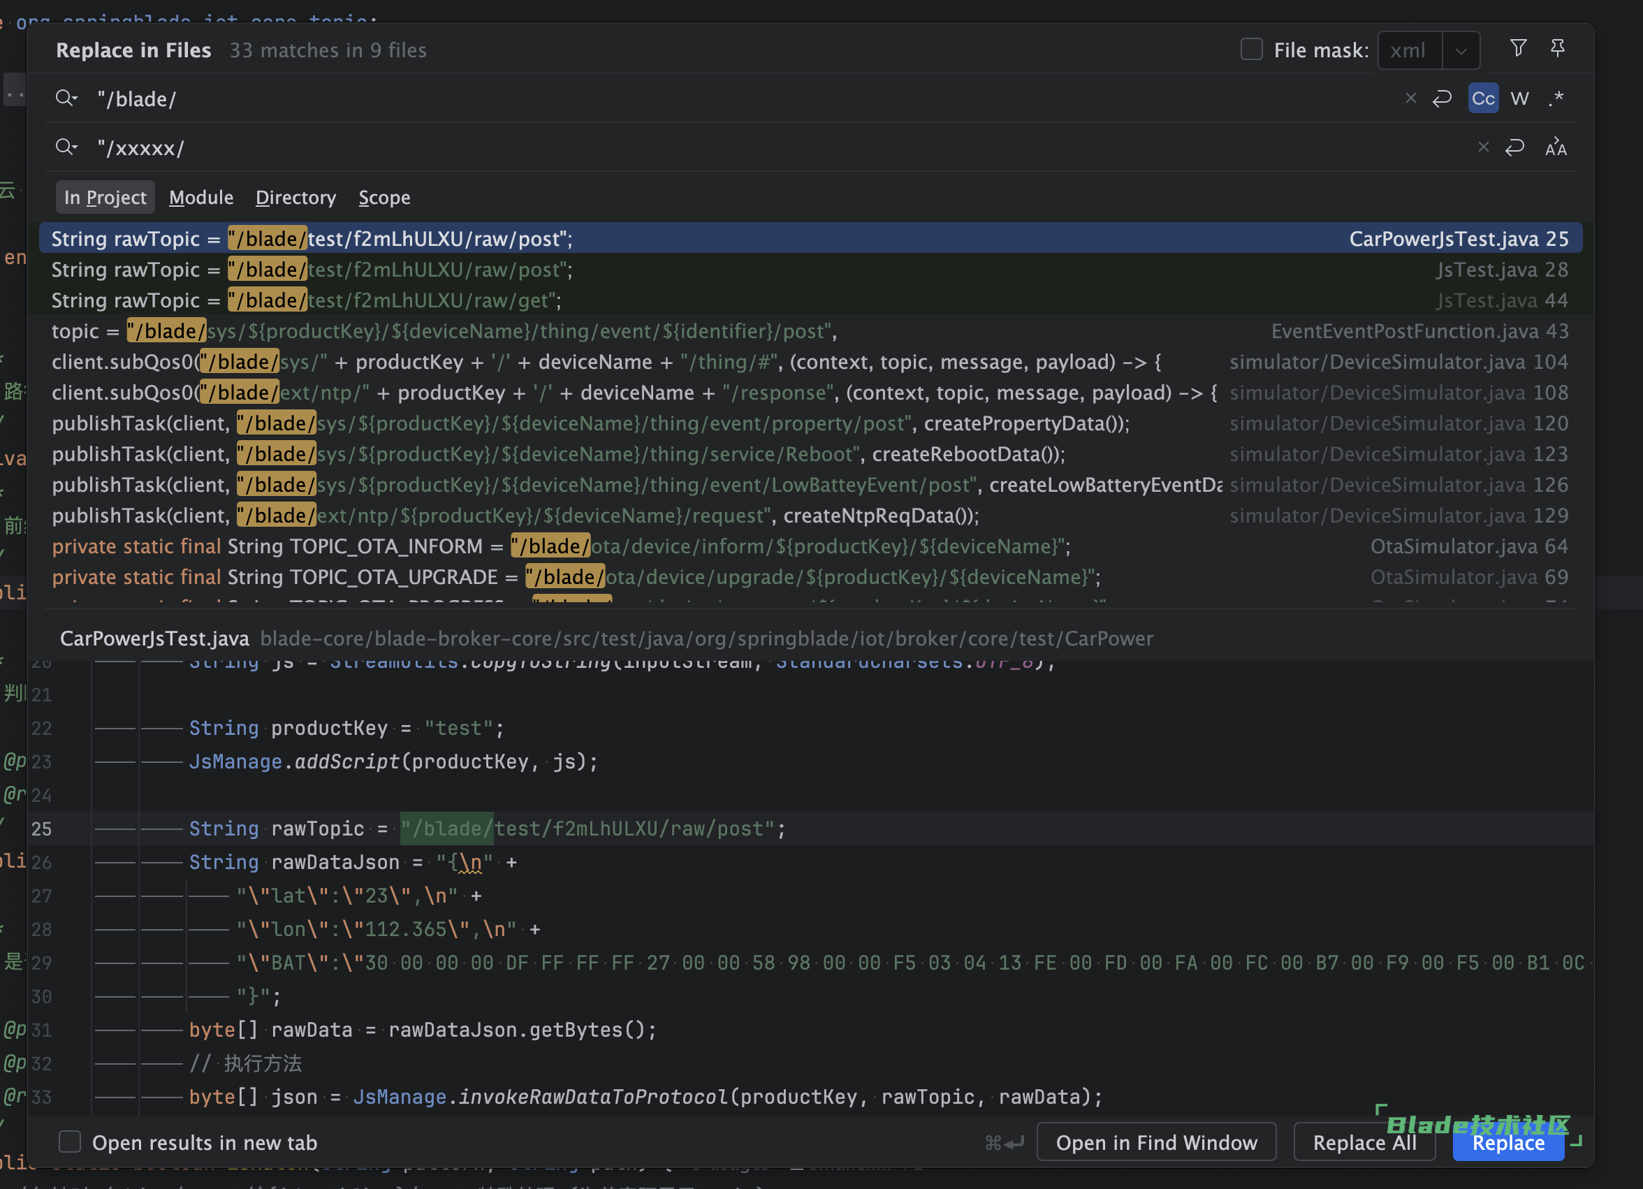1643x1189 pixels.
Task: Clear the replace field text with X
Action: [x=1483, y=147]
